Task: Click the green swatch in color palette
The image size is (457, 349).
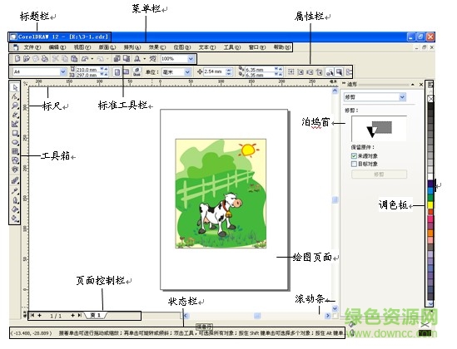Action: 430,198
